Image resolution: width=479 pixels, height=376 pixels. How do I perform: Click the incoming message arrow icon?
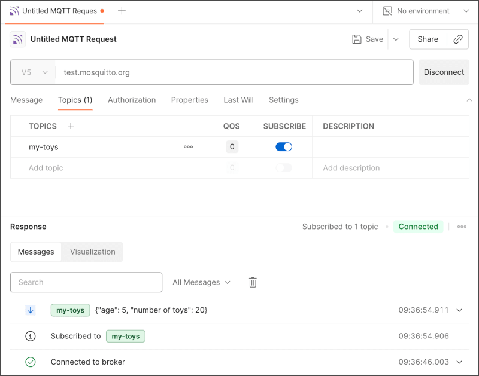31,310
